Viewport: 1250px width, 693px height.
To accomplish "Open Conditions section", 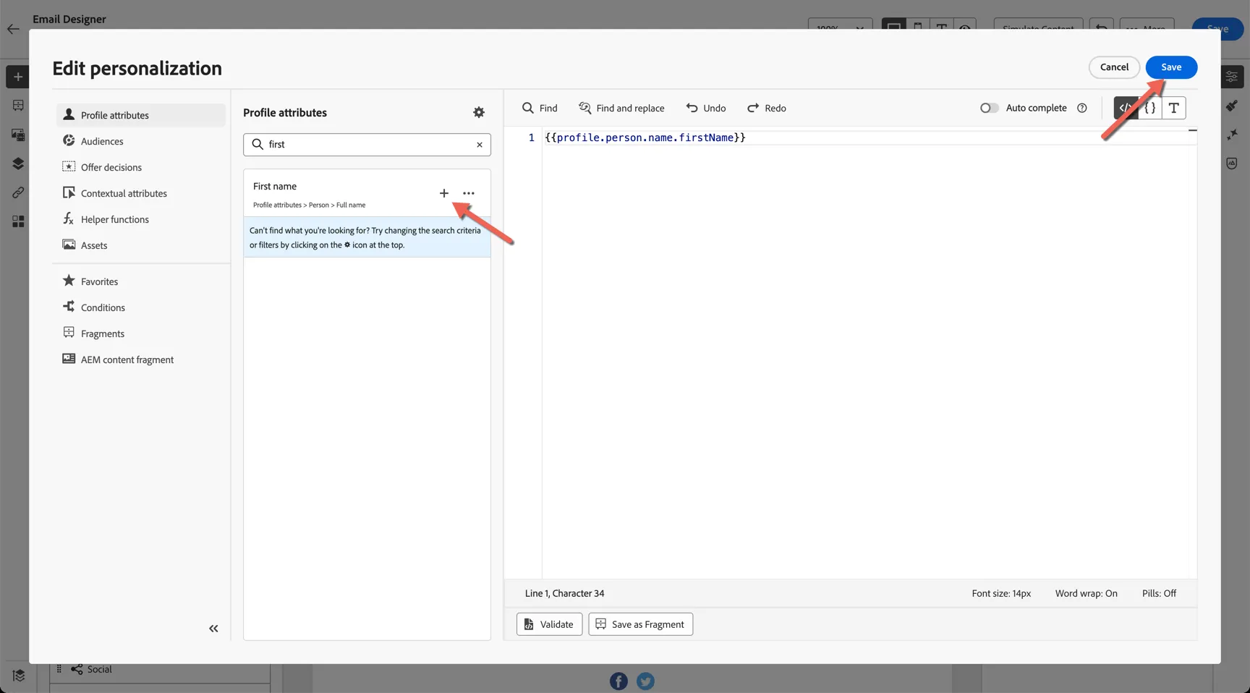I will 141,307.
